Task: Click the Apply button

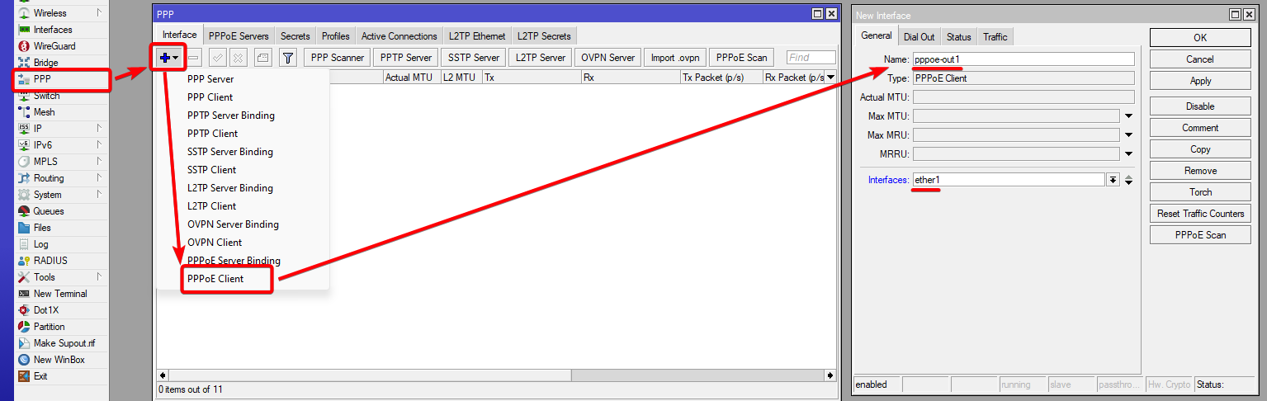Action: coord(1199,81)
